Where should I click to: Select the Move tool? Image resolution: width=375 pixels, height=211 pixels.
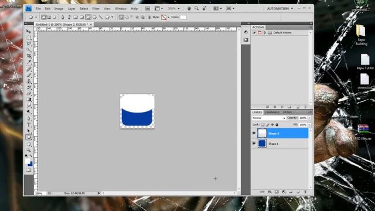click(x=29, y=32)
